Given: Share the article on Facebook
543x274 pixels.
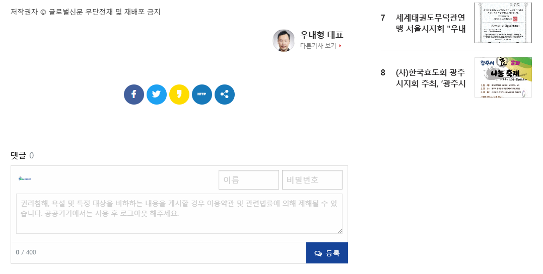Looking at the screenshot, I should 134,95.
